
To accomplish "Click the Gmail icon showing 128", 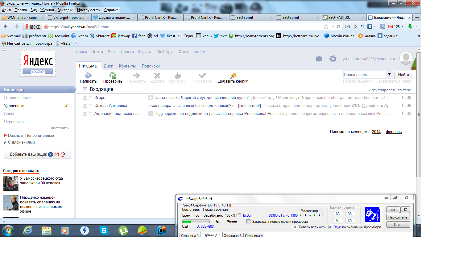I will point(390,27).
